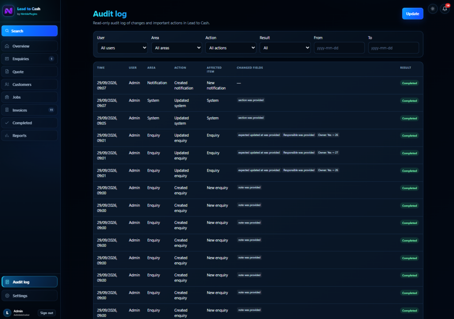
Task: Click the 'Owner: Yes → 27' changed field tag
Action: tap(328, 153)
